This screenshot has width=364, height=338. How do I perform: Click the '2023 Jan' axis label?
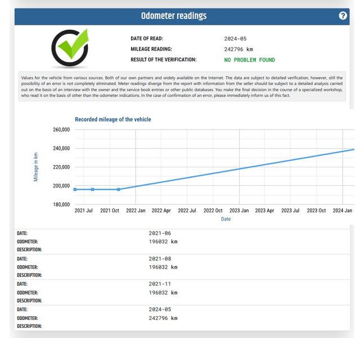pos(239,211)
